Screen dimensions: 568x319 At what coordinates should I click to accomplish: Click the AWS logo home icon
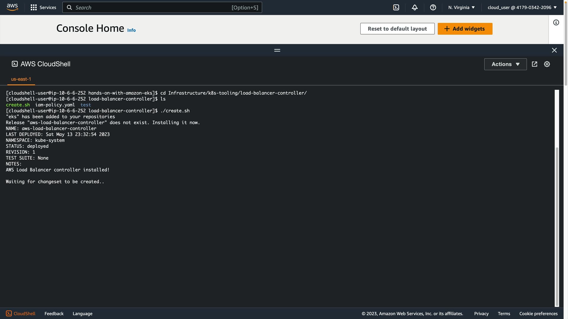12,7
